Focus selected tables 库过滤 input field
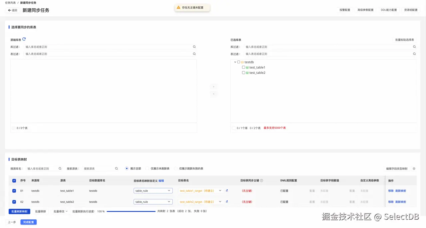 point(330,47)
